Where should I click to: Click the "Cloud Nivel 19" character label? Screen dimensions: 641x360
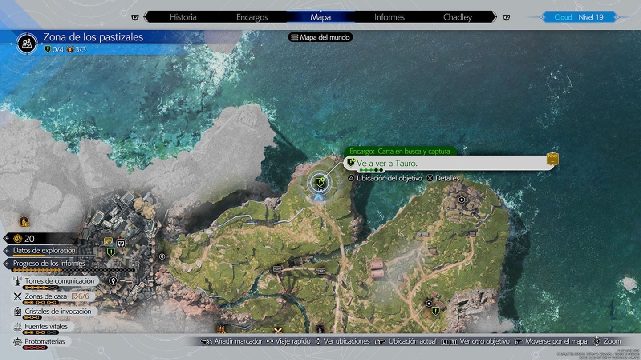(x=579, y=17)
